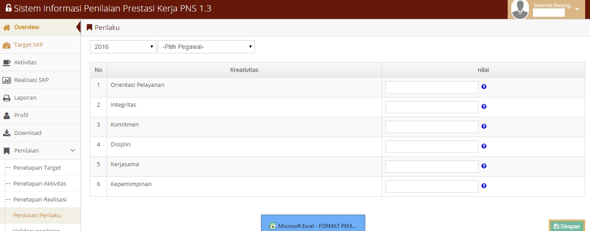This screenshot has width=590, height=231.
Task: Click the Kepemimpinan row label
Action: coord(131,184)
